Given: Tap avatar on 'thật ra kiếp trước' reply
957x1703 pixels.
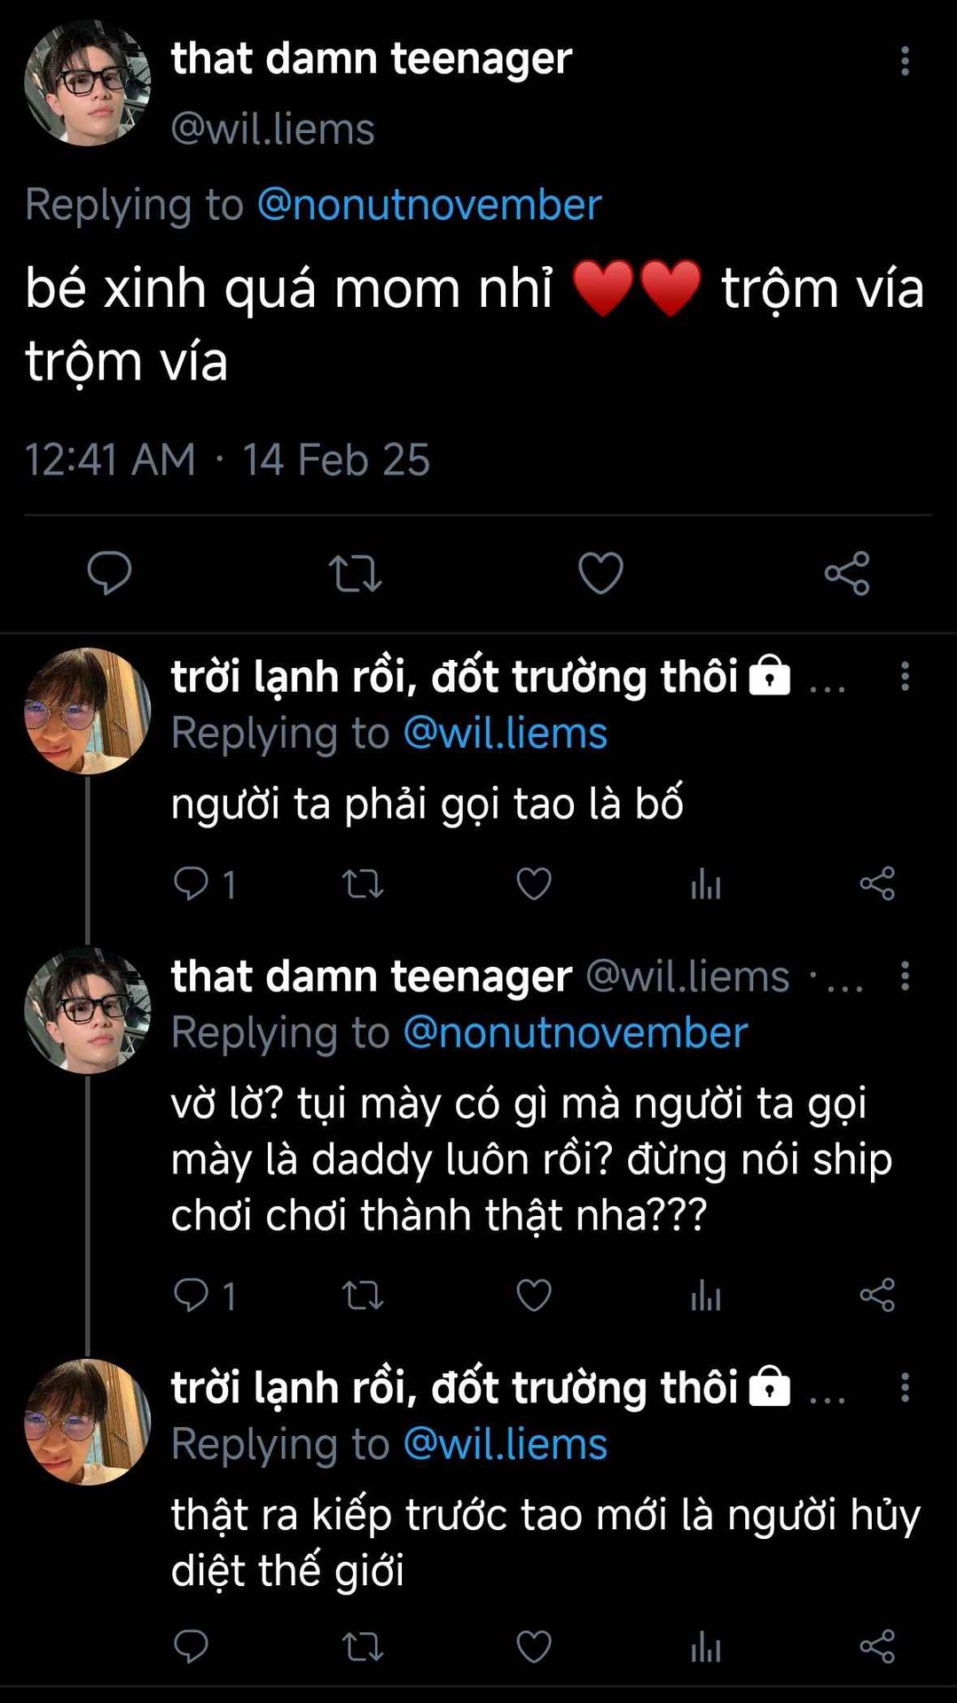Looking at the screenshot, I should (87, 1422).
